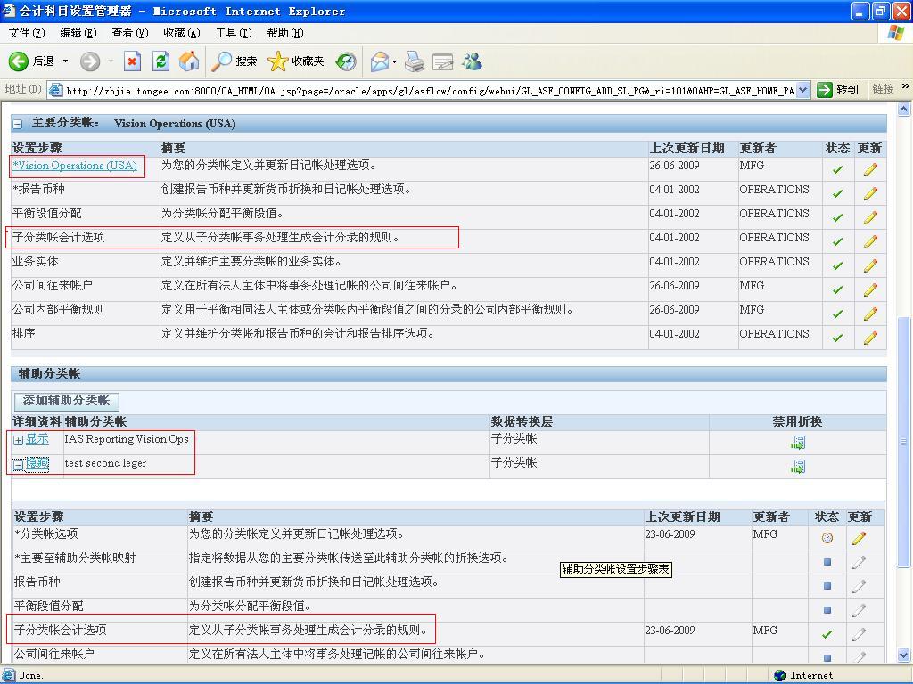Open the 编辑(E) menu
The height and width of the screenshot is (684, 913).
[x=78, y=33]
